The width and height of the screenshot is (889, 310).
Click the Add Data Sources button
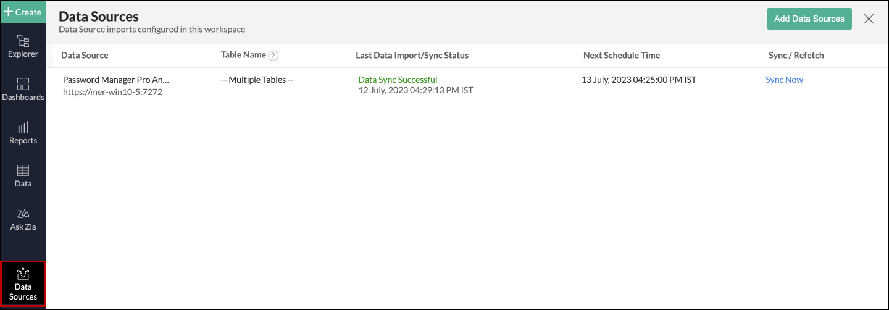pos(809,19)
